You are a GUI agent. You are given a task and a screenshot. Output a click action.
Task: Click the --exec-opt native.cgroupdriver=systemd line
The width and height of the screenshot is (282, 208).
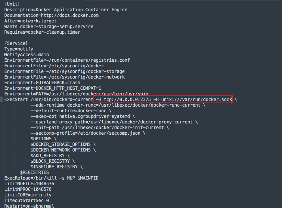click(x=83, y=116)
